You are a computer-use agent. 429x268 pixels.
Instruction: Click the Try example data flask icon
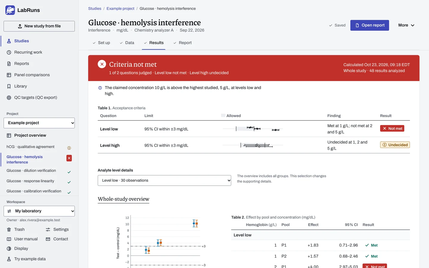pos(9,259)
